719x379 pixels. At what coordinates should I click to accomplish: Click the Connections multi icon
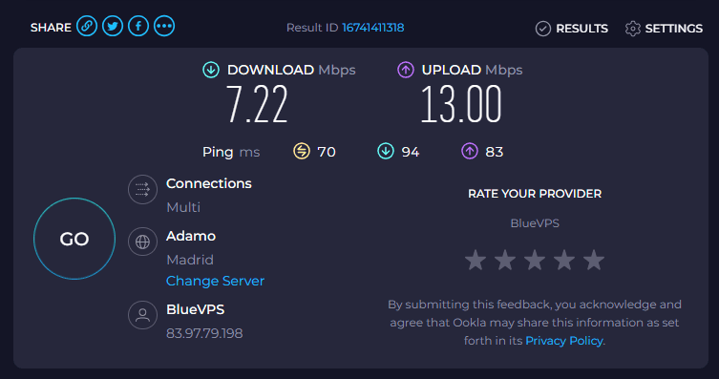[142, 189]
